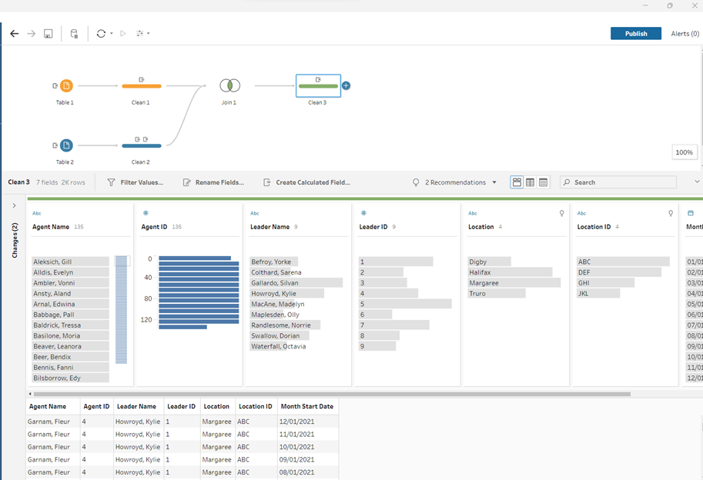Click the plus icon next to Clean 3
The height and width of the screenshot is (480, 703).
[346, 86]
